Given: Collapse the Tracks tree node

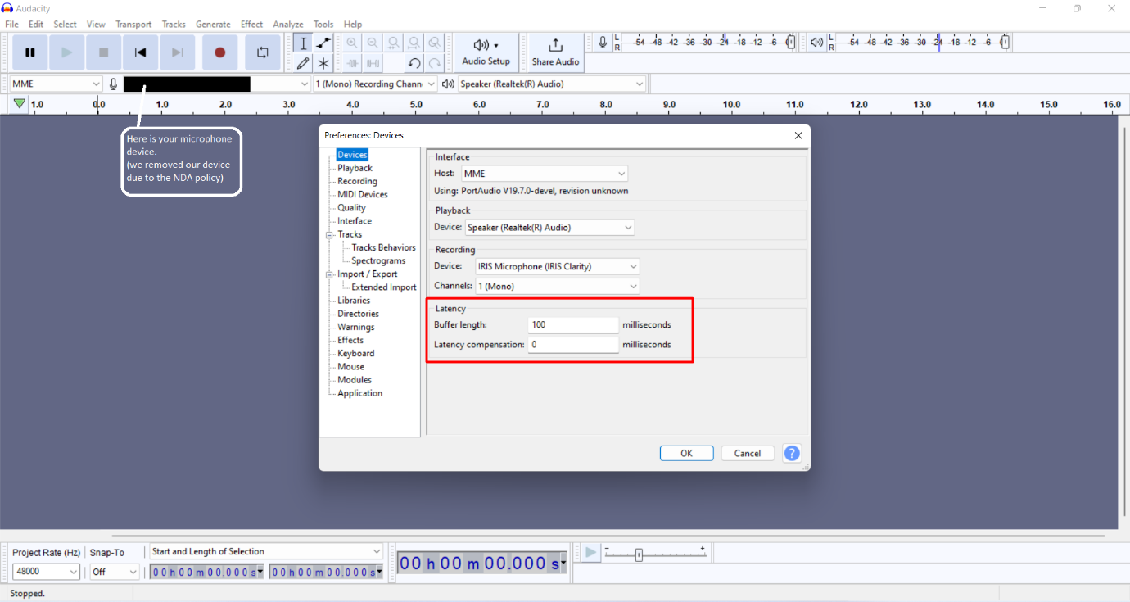Looking at the screenshot, I should pyautogui.click(x=329, y=234).
